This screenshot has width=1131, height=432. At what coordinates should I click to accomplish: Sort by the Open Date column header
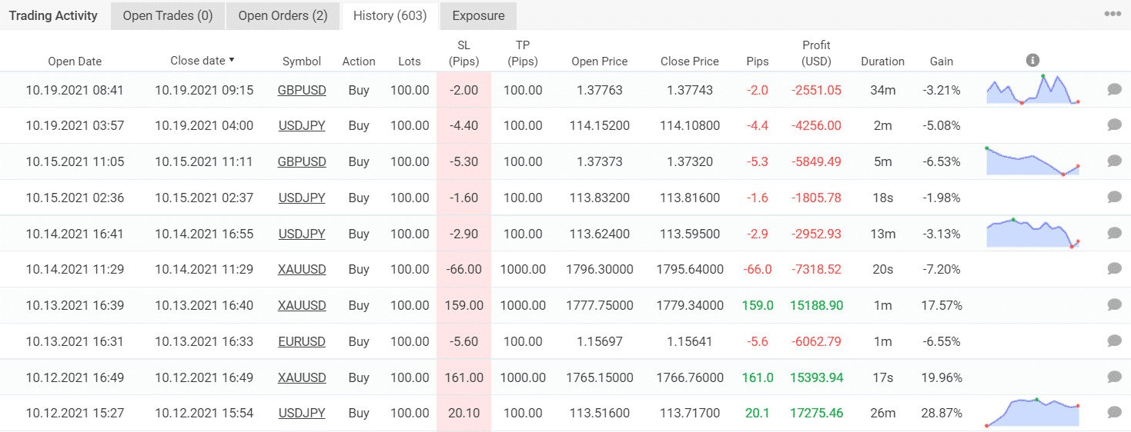pyautogui.click(x=75, y=61)
